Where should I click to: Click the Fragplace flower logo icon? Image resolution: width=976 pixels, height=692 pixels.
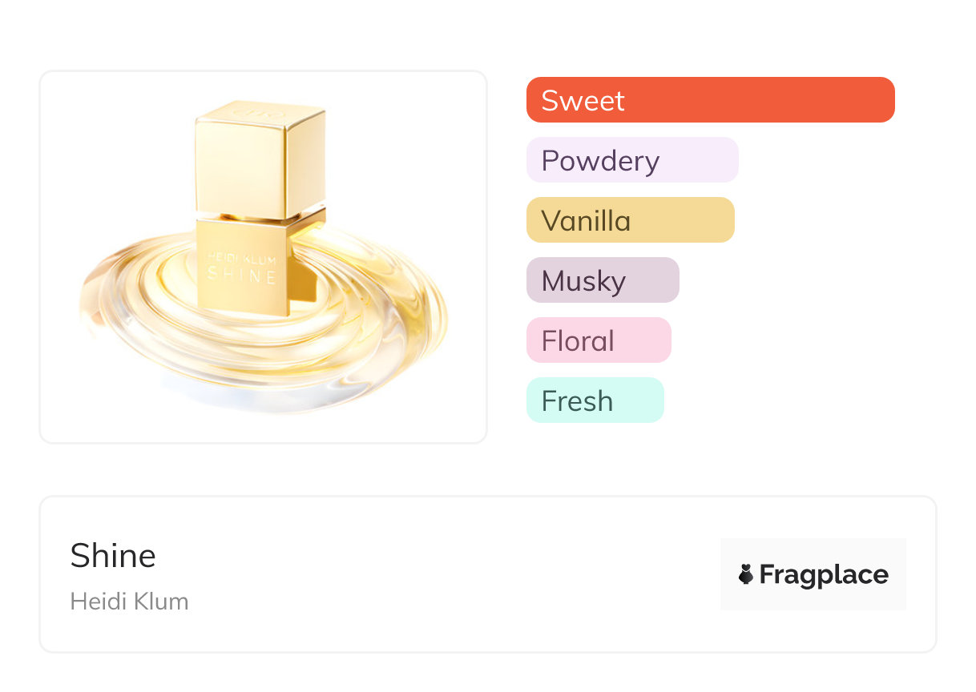coord(746,574)
